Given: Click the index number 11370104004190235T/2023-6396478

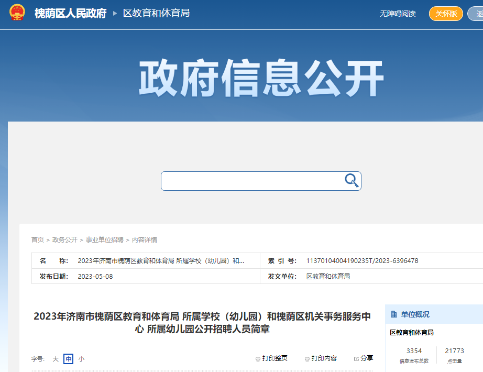Looking at the screenshot, I should 363,261.
